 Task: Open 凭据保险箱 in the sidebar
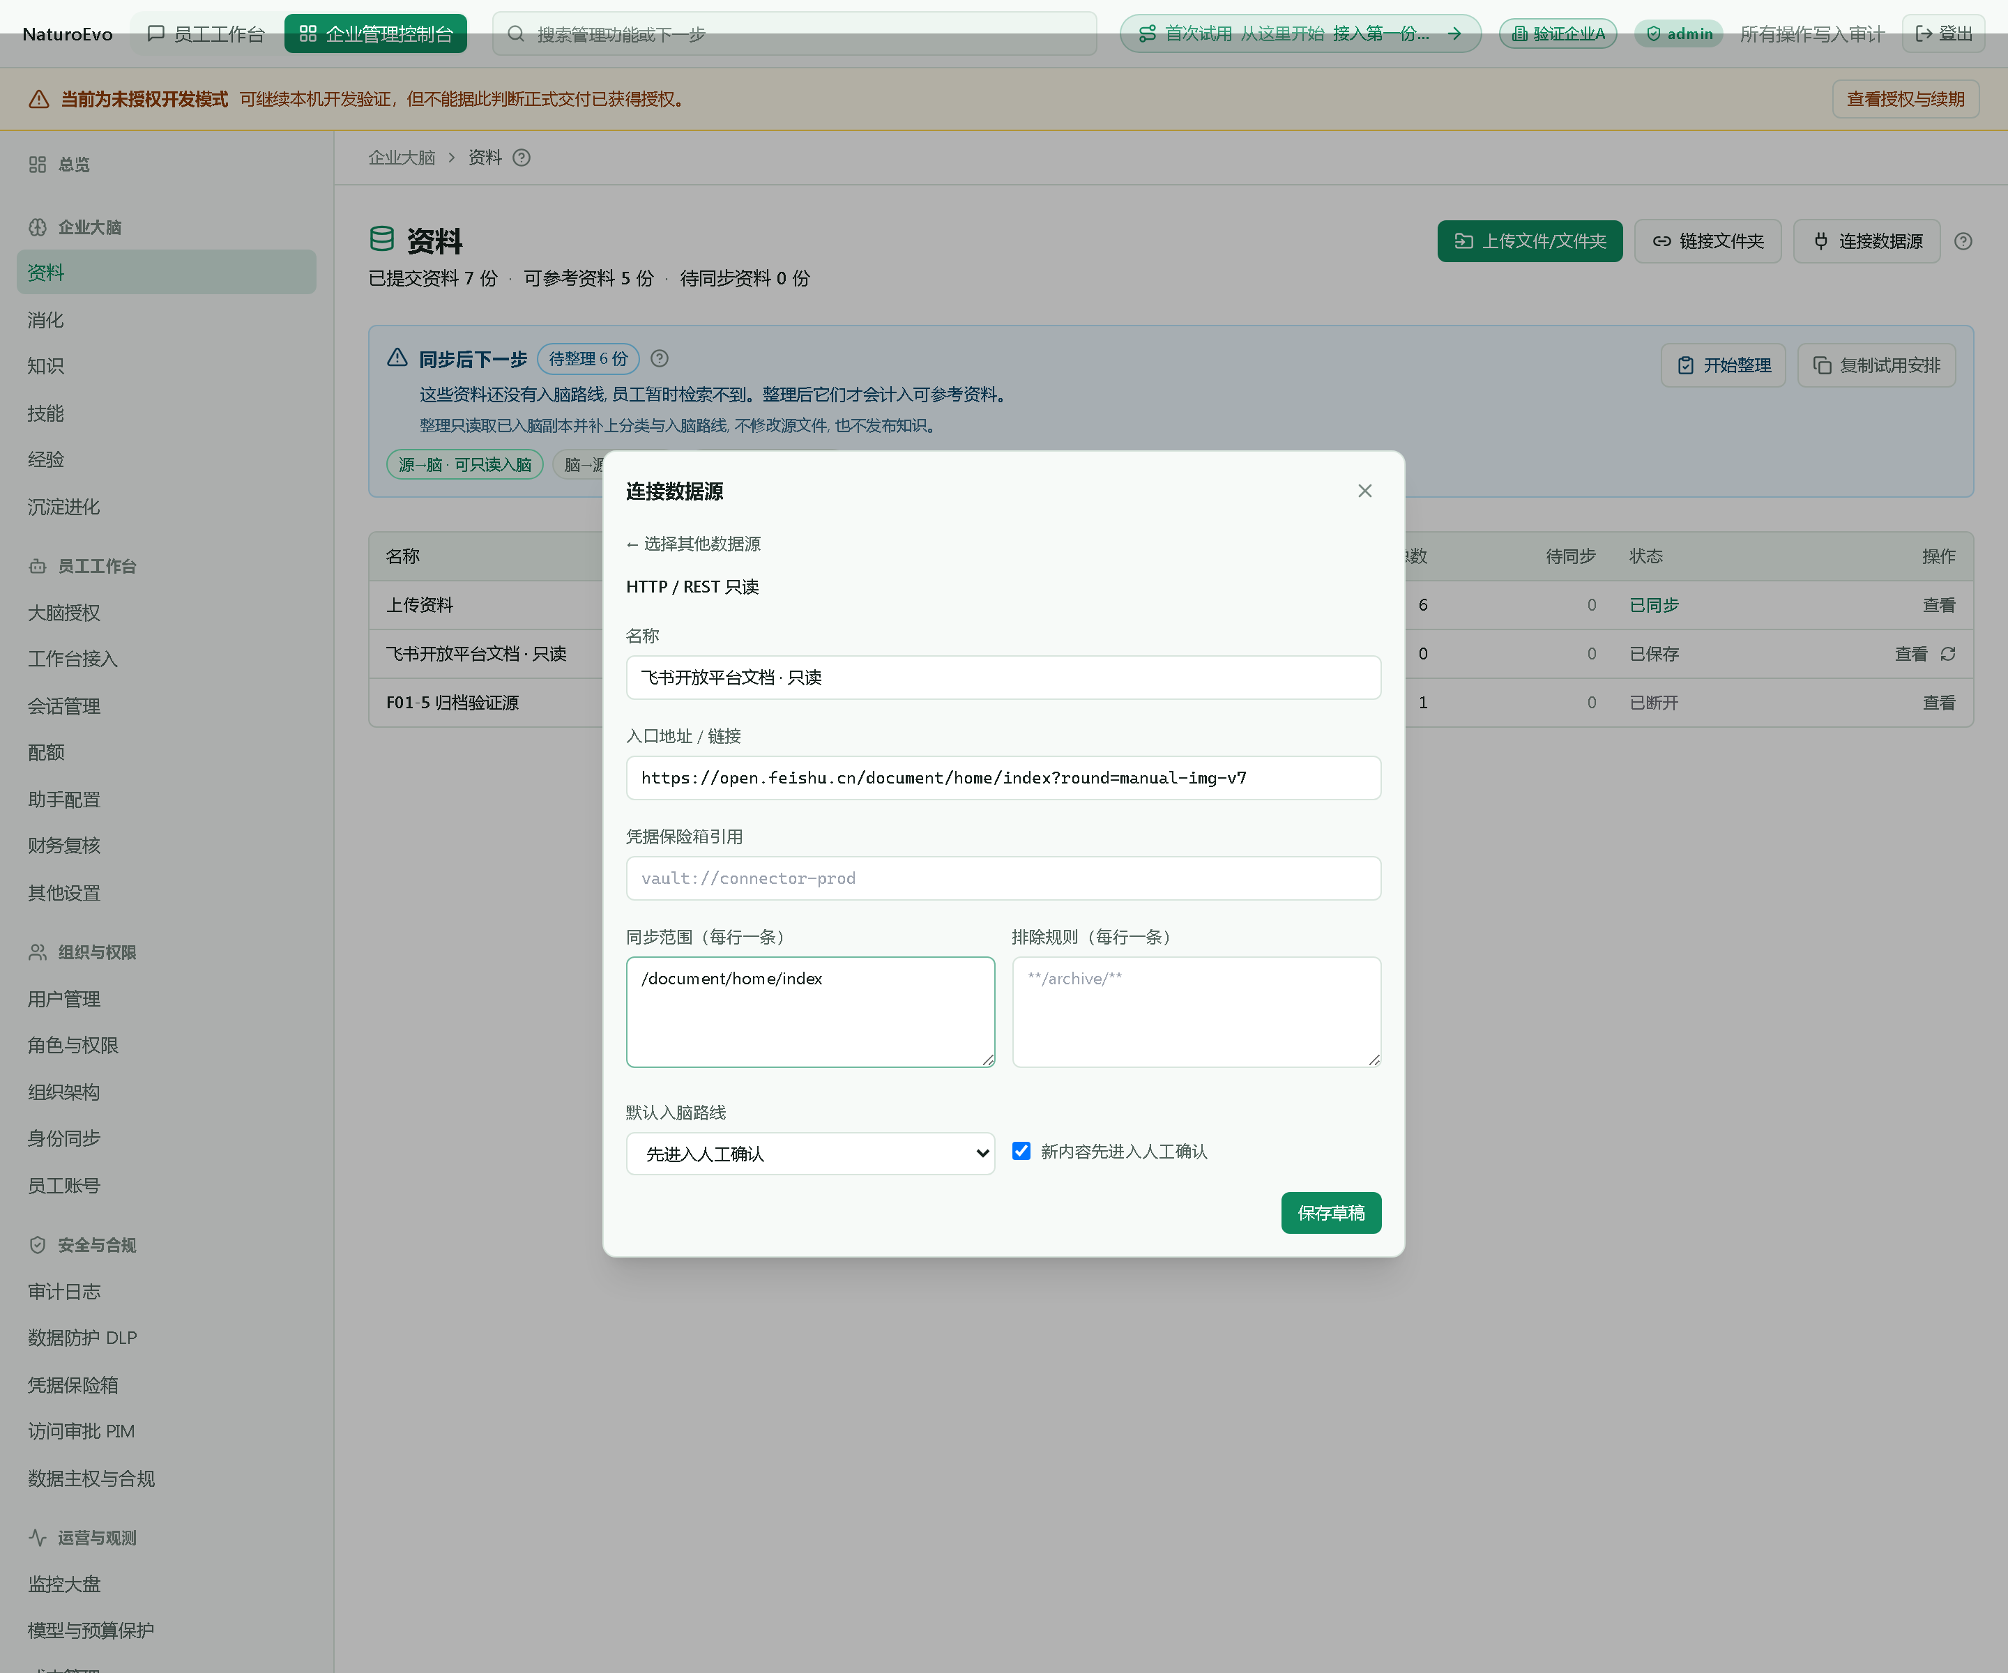pos(167,1384)
